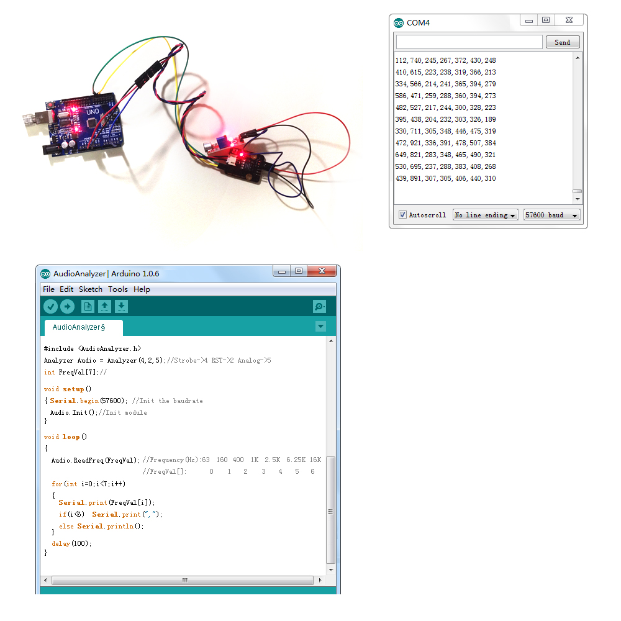Click the COM4 scrollbar up arrow

578,58
